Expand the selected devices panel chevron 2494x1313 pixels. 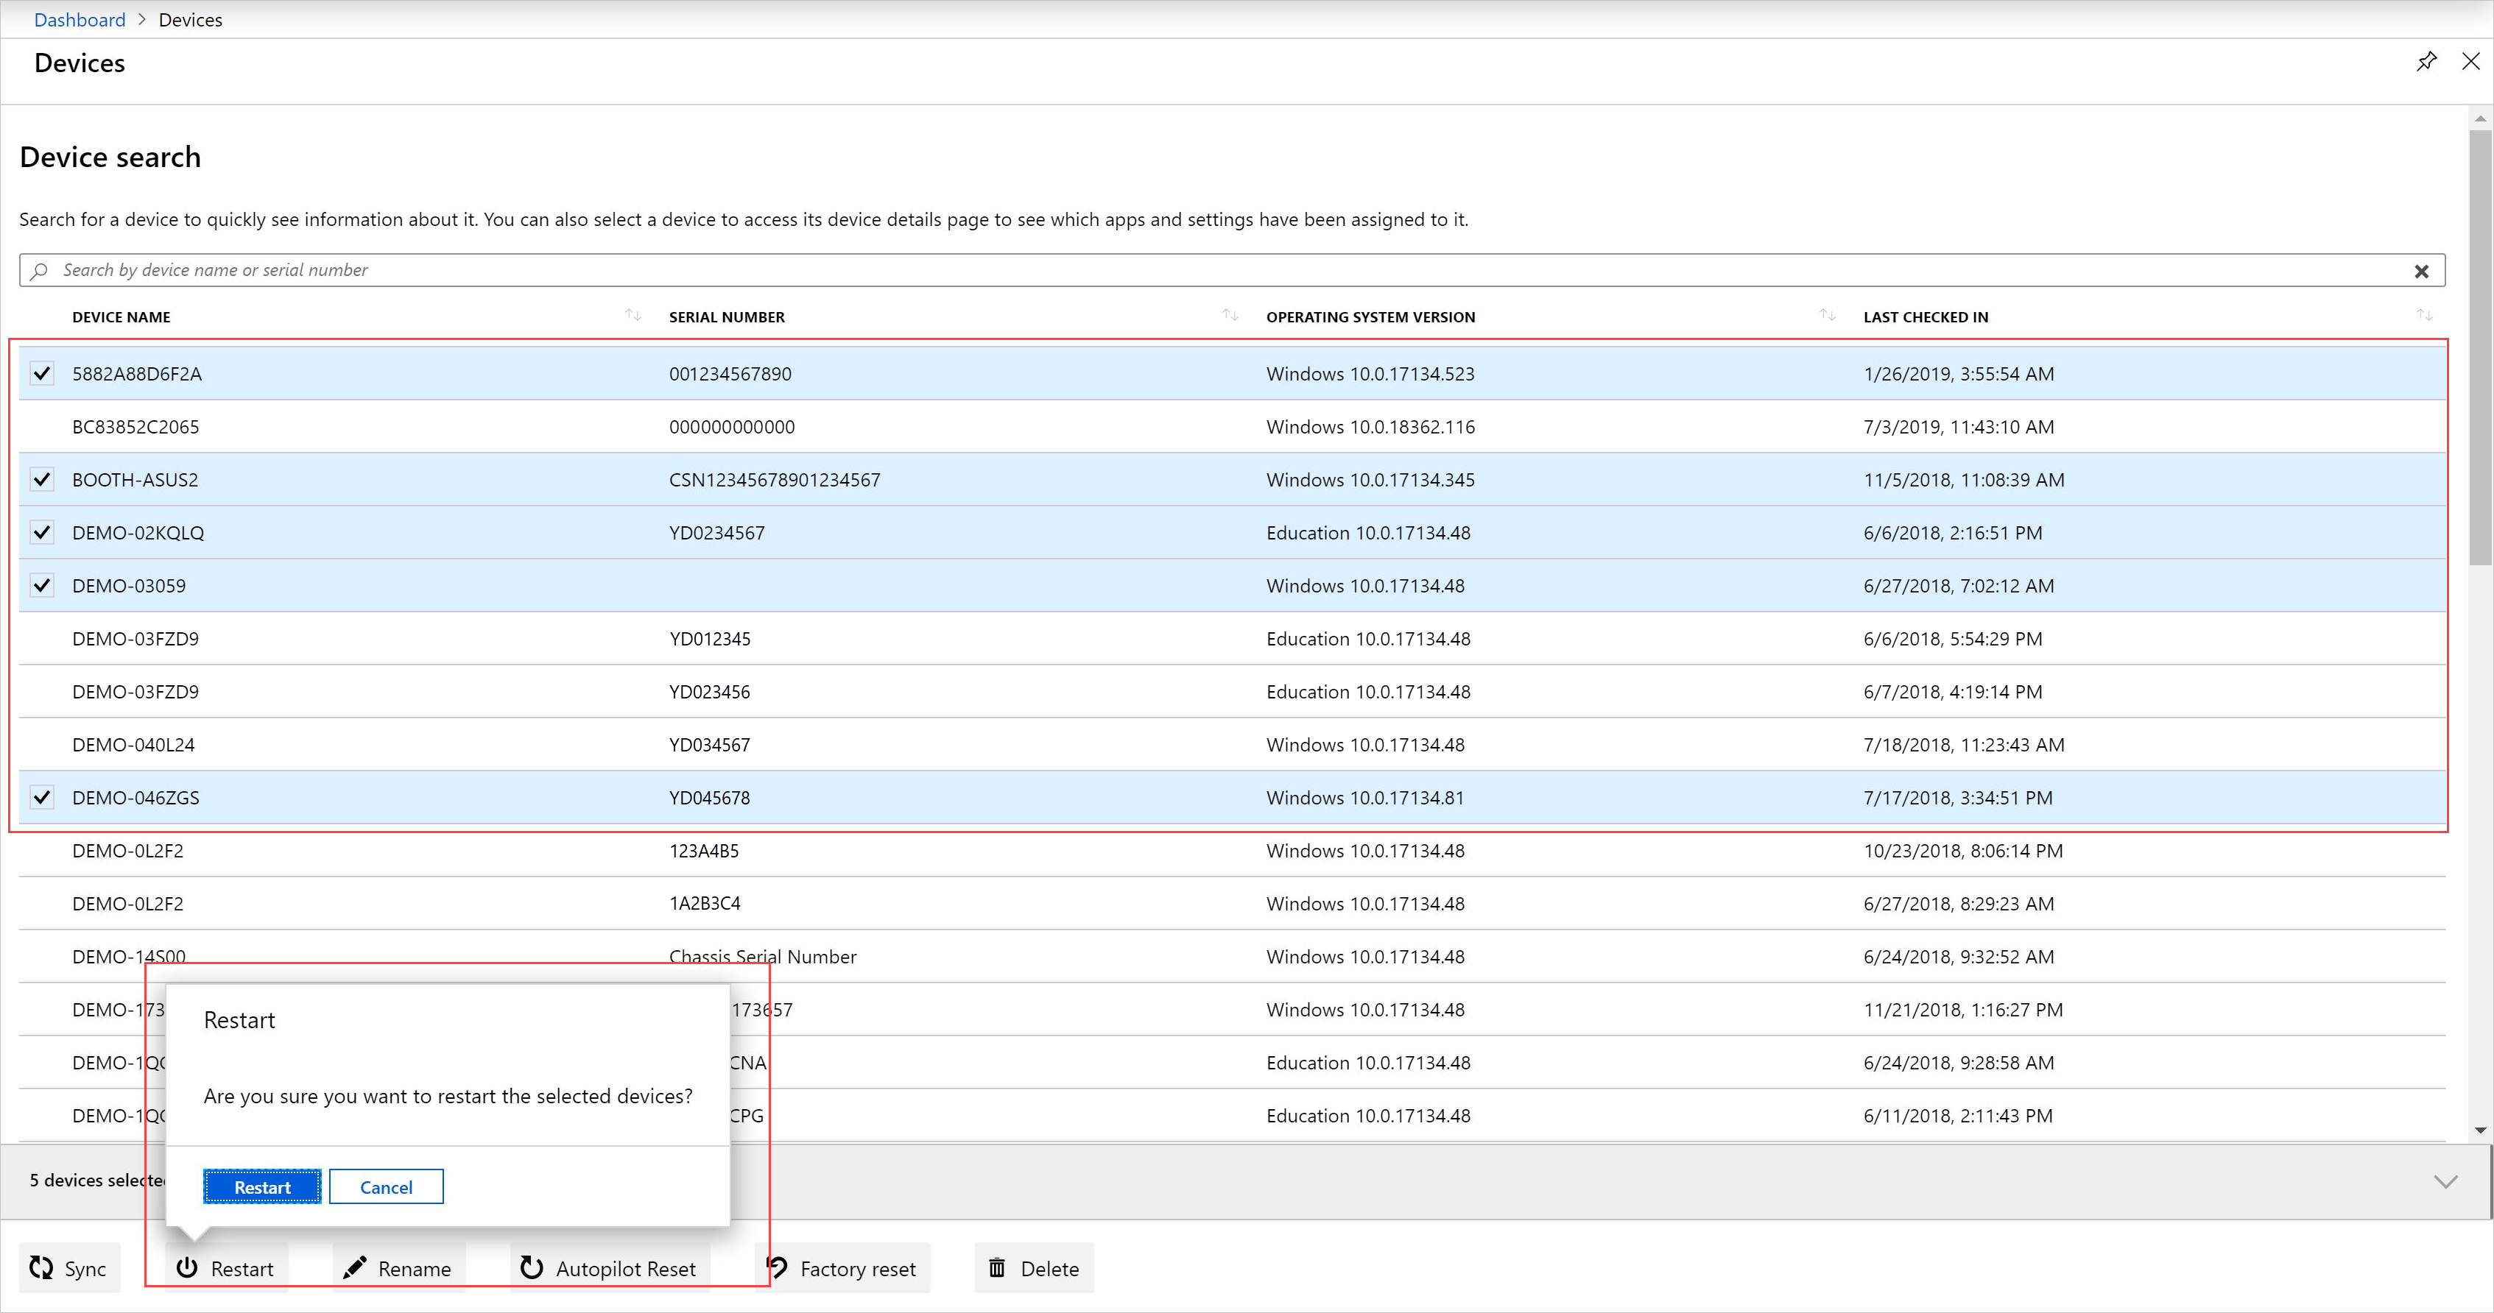(2445, 1181)
